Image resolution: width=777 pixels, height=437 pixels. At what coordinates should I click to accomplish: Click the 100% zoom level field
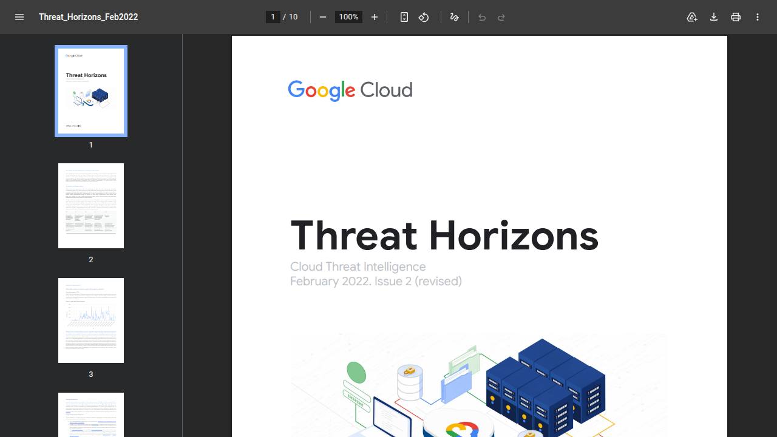point(348,17)
